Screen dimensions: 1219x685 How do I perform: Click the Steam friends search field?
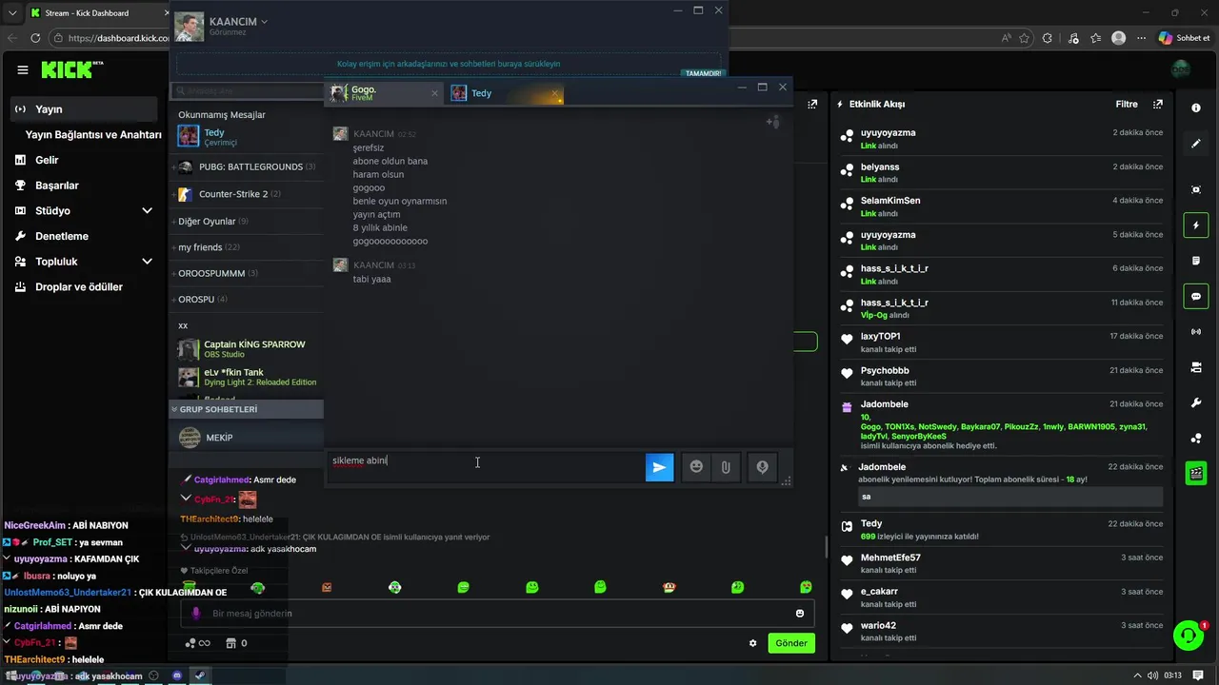tap(246, 90)
